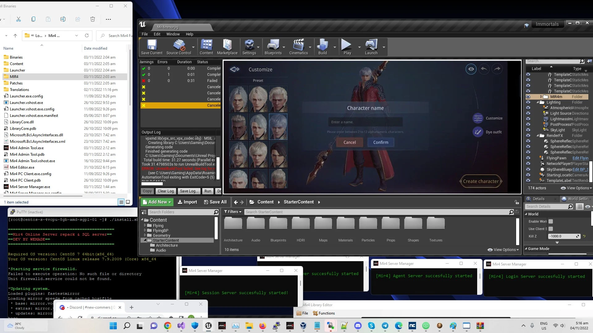Image resolution: width=593 pixels, height=333 pixels.
Task: Click the Play toolbar icon
Action: (347, 47)
